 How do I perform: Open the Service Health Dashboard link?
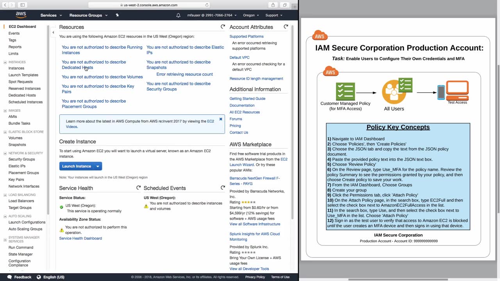pos(80,238)
